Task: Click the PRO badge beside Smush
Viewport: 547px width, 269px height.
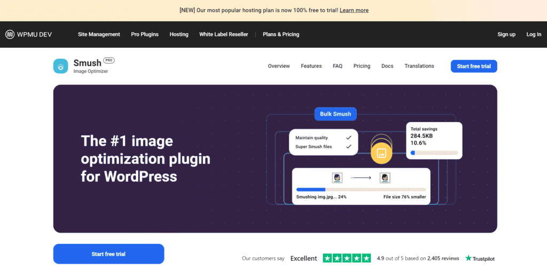Action: (109, 60)
